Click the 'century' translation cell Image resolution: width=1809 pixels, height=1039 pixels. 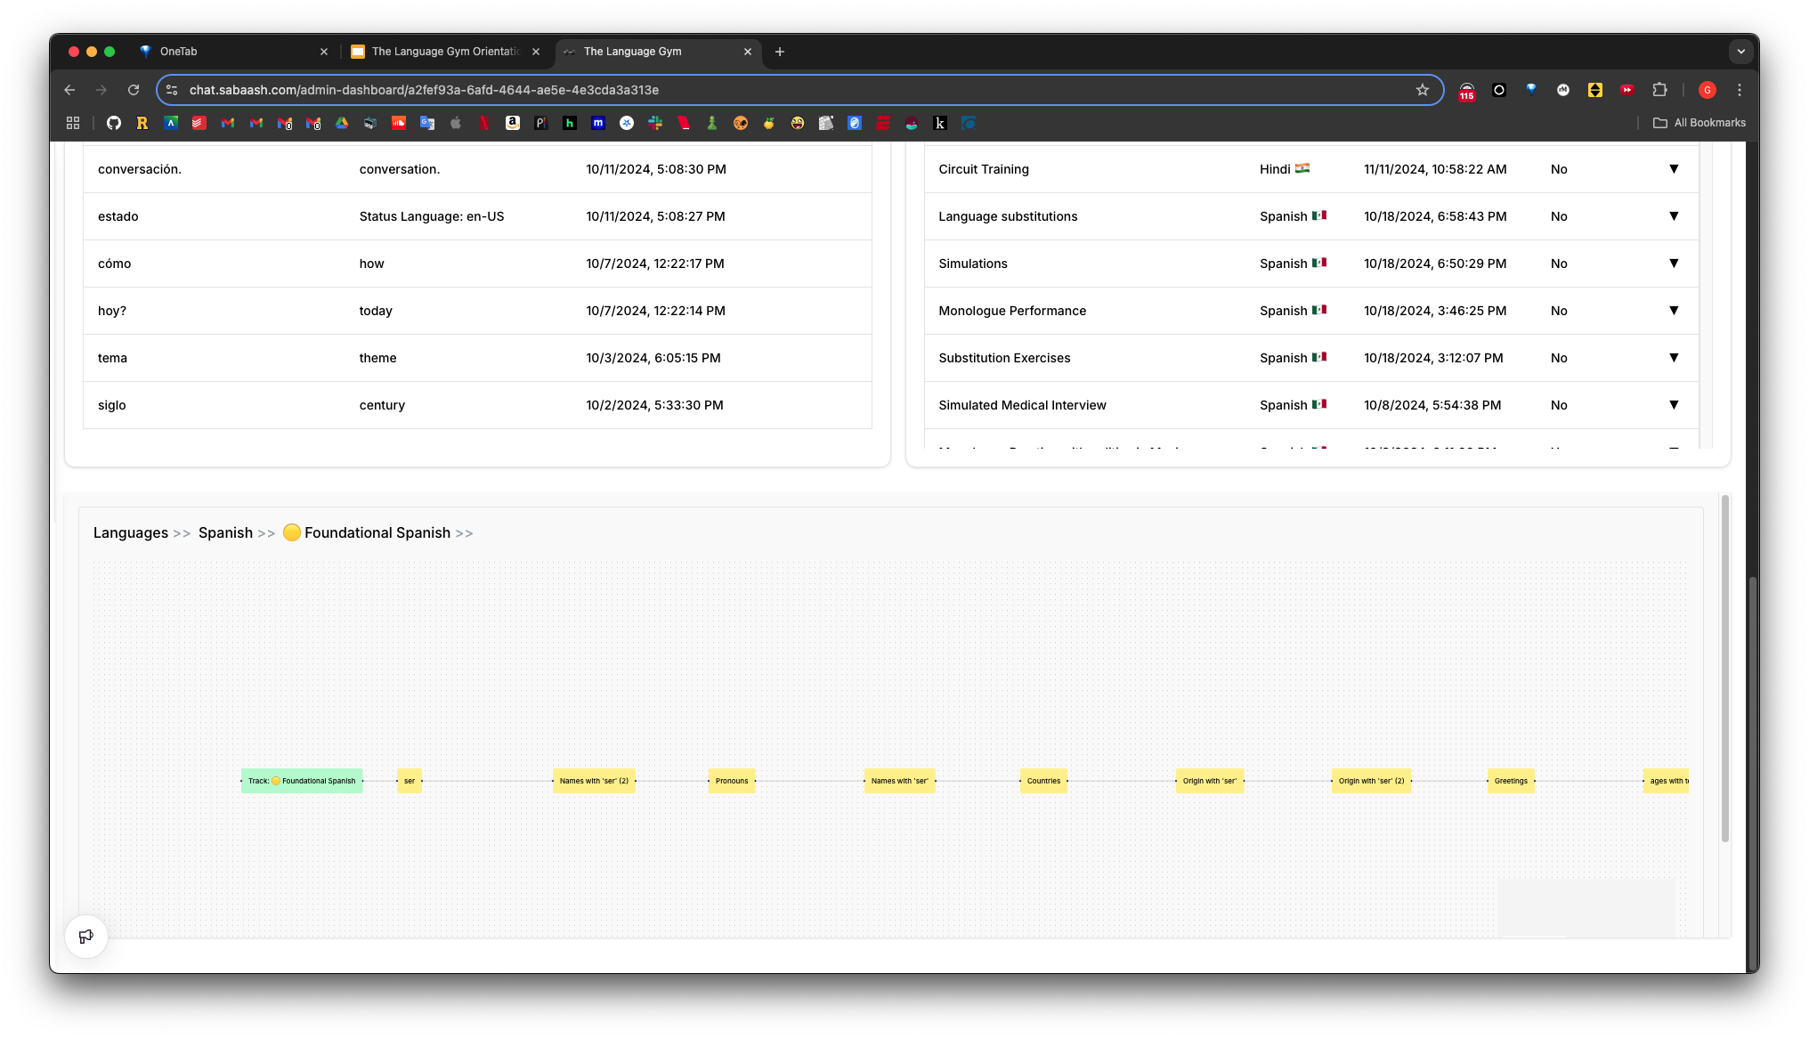382,405
